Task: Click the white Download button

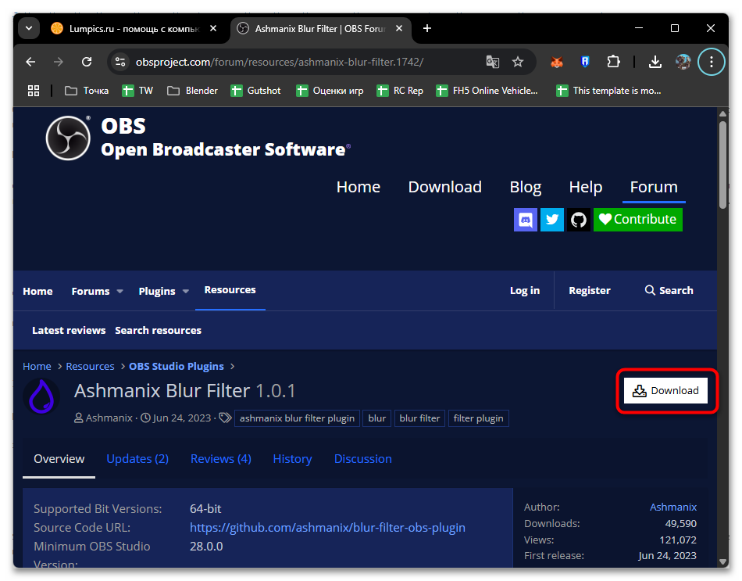Action: (665, 390)
